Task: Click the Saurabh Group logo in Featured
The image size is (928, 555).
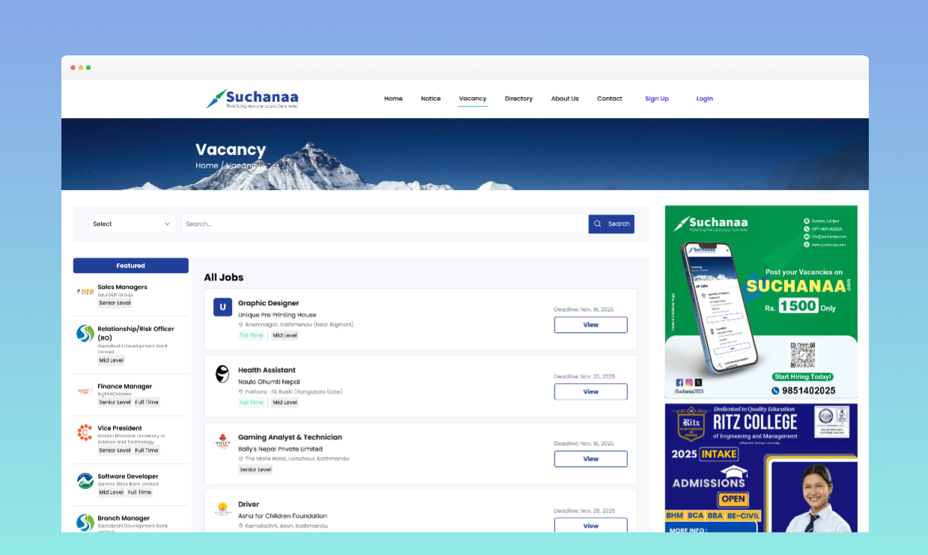Action: (x=85, y=291)
